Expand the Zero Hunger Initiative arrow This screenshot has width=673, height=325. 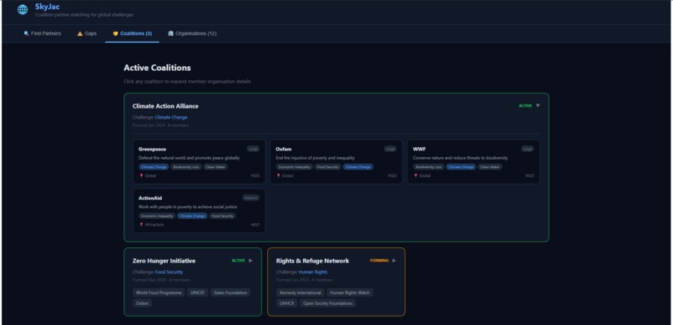(x=250, y=261)
